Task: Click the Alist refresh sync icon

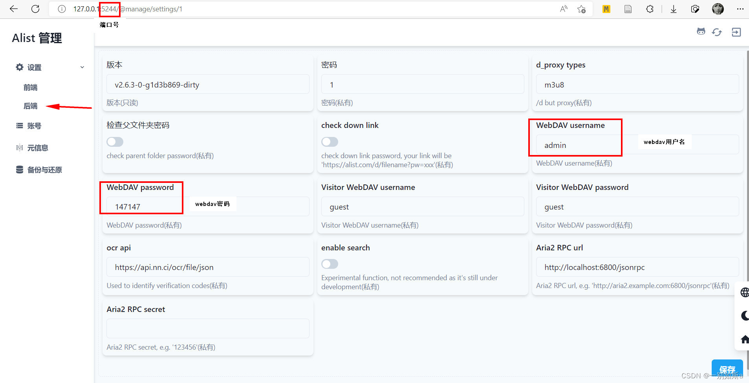Action: [717, 32]
